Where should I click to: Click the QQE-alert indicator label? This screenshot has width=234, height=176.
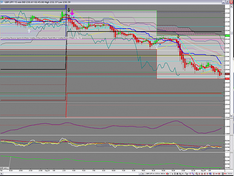4,168
